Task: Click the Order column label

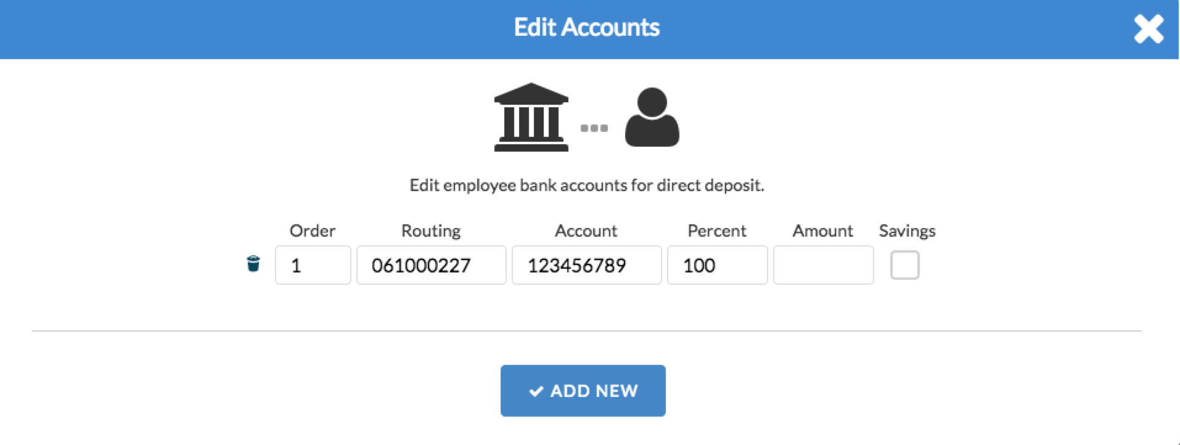Action: click(x=313, y=231)
